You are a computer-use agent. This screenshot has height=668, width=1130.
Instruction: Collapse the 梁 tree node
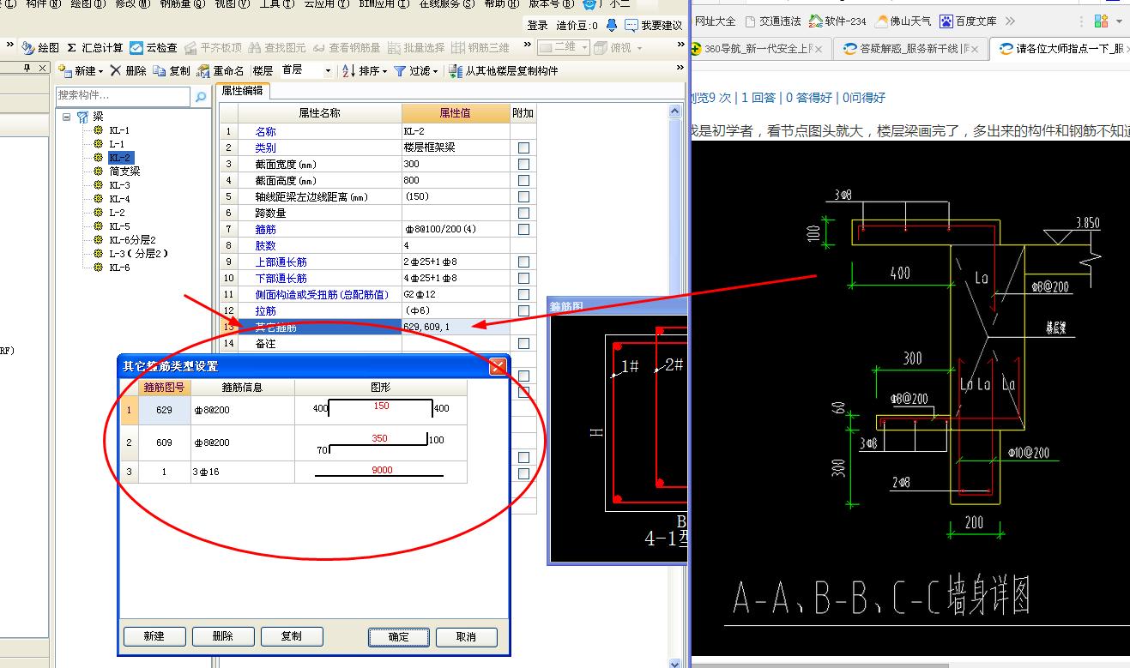click(x=66, y=117)
